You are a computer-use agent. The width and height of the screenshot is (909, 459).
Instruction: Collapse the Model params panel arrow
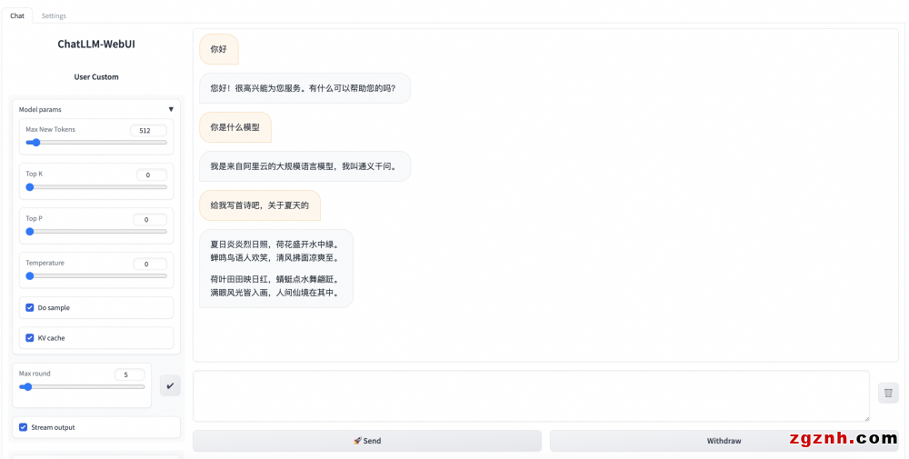point(170,109)
